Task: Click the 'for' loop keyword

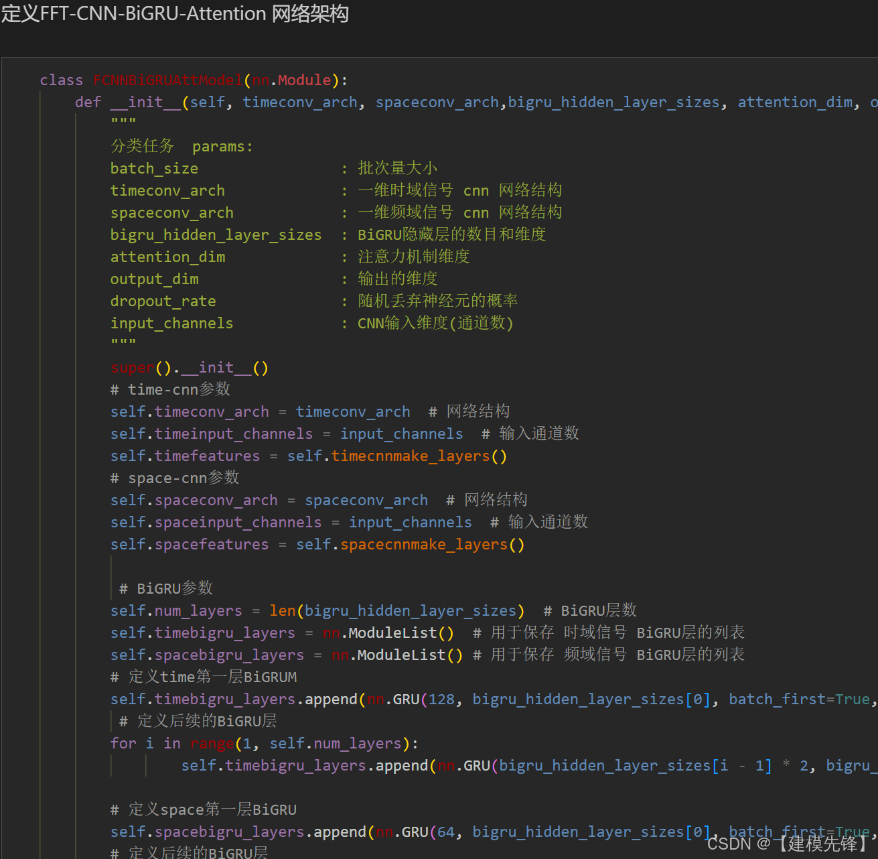Action: coord(123,744)
